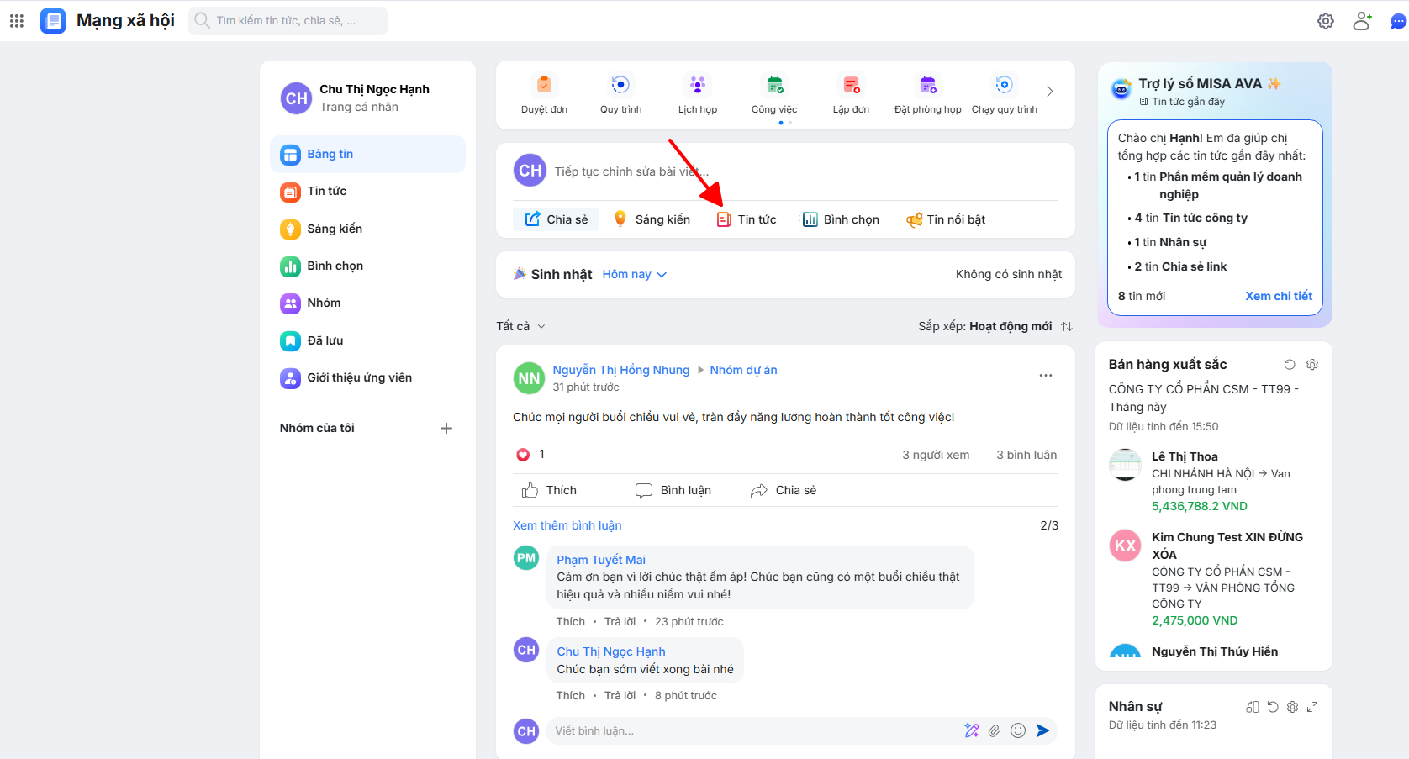Open the Duyệt đơn shortcut icon
This screenshot has height=759, width=1409.
[x=544, y=86]
